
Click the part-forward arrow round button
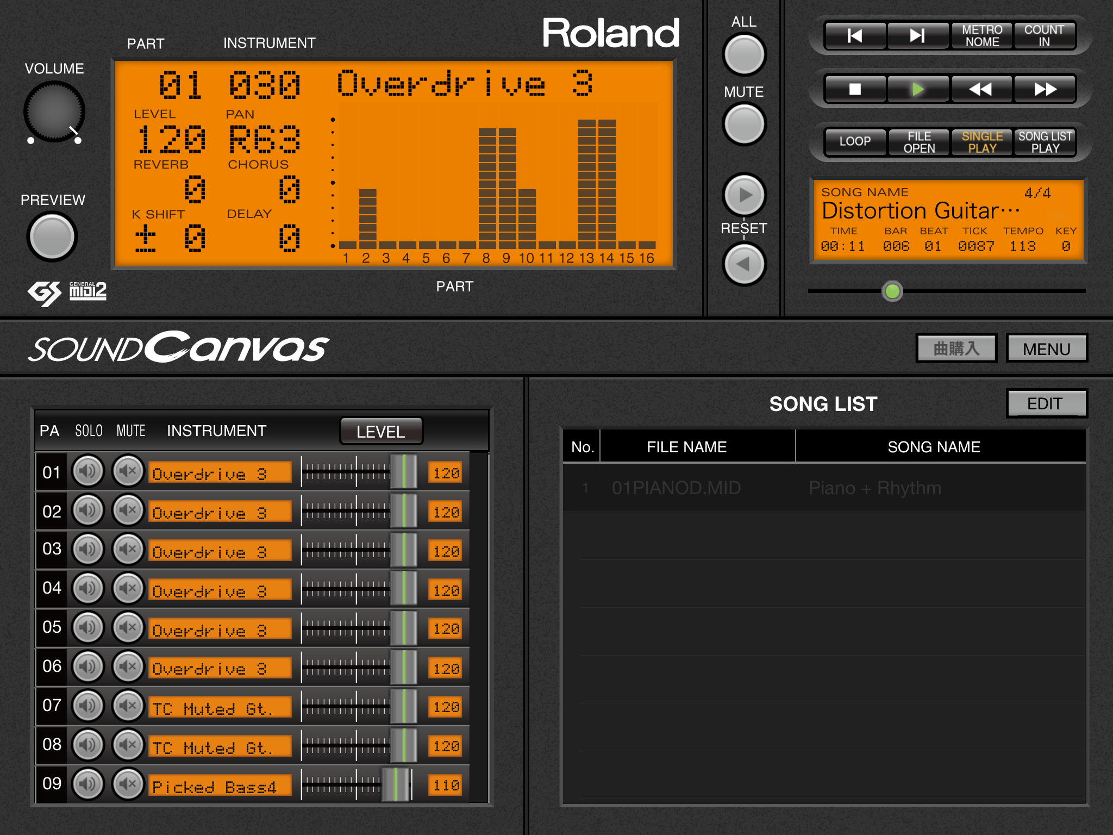tap(744, 195)
